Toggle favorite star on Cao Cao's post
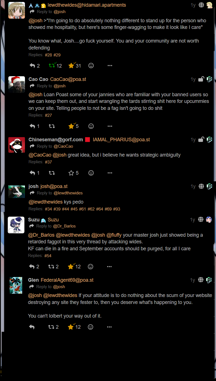Image resolution: width=216 pixels, height=381 pixels. click(x=71, y=126)
